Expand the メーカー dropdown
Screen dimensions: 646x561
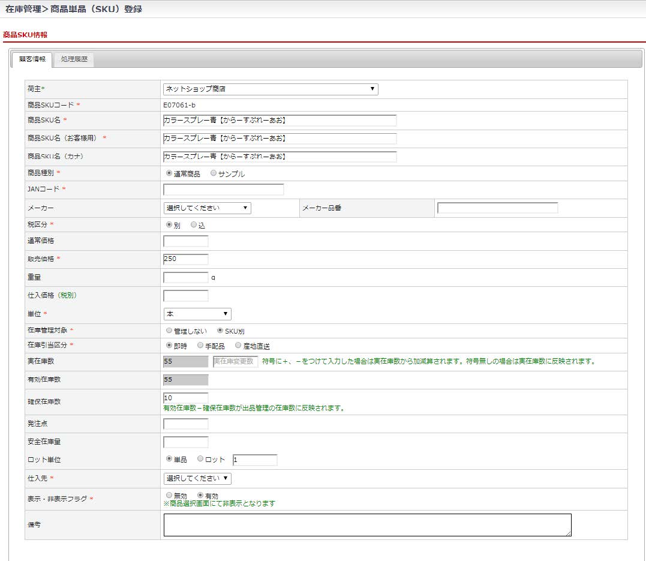[x=207, y=208]
